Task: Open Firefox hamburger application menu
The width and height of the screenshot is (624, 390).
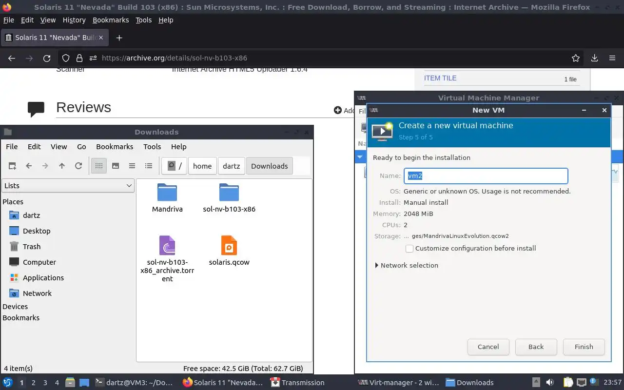Action: [612, 58]
